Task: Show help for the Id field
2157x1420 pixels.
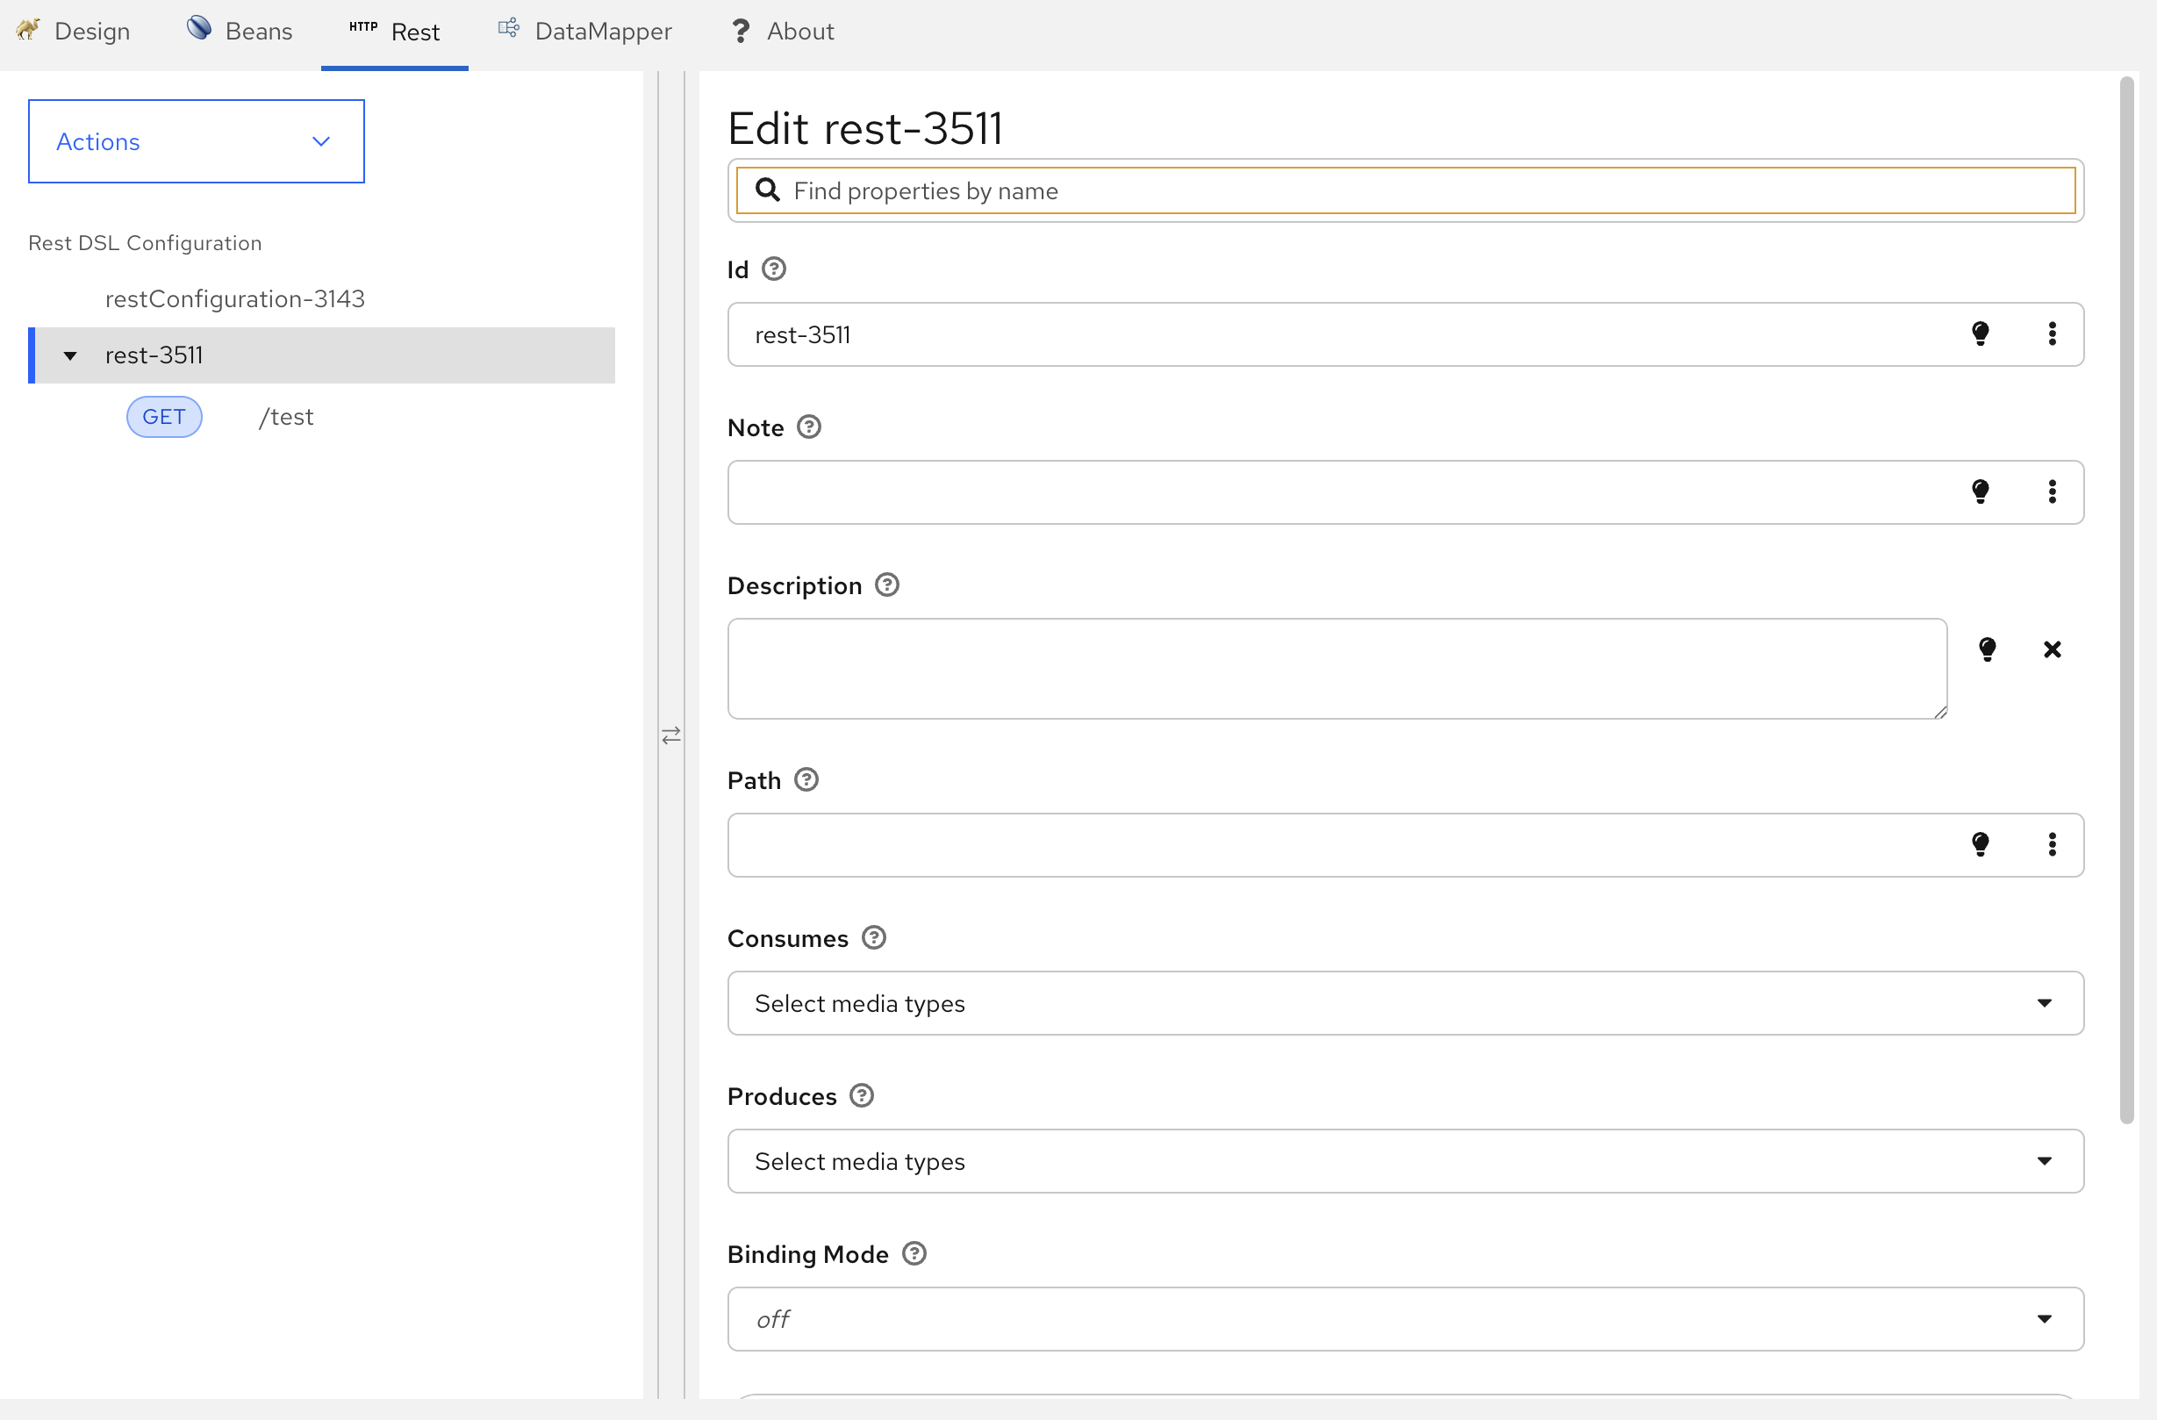Action: tap(774, 269)
